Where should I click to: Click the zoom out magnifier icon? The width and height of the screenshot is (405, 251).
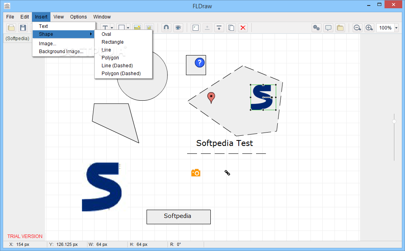click(357, 28)
